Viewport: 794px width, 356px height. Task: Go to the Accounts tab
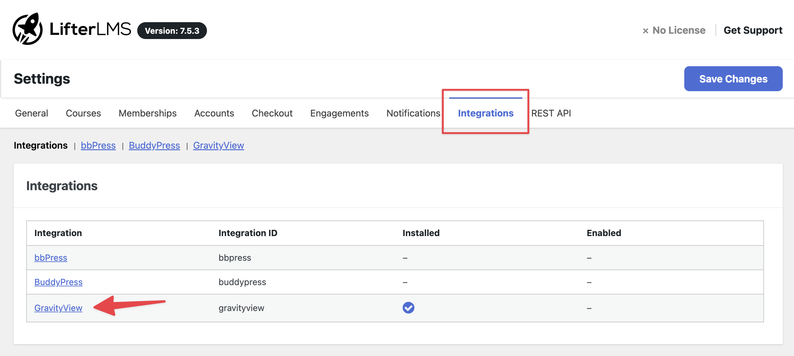click(x=214, y=113)
